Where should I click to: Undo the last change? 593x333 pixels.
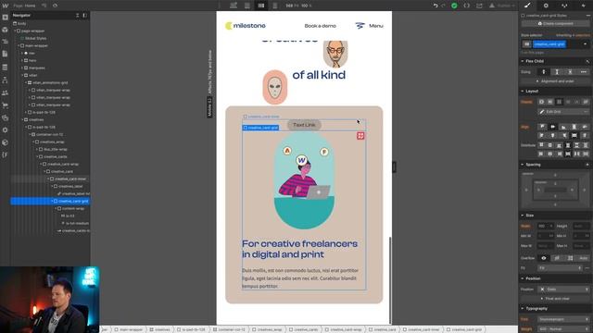tap(435, 6)
